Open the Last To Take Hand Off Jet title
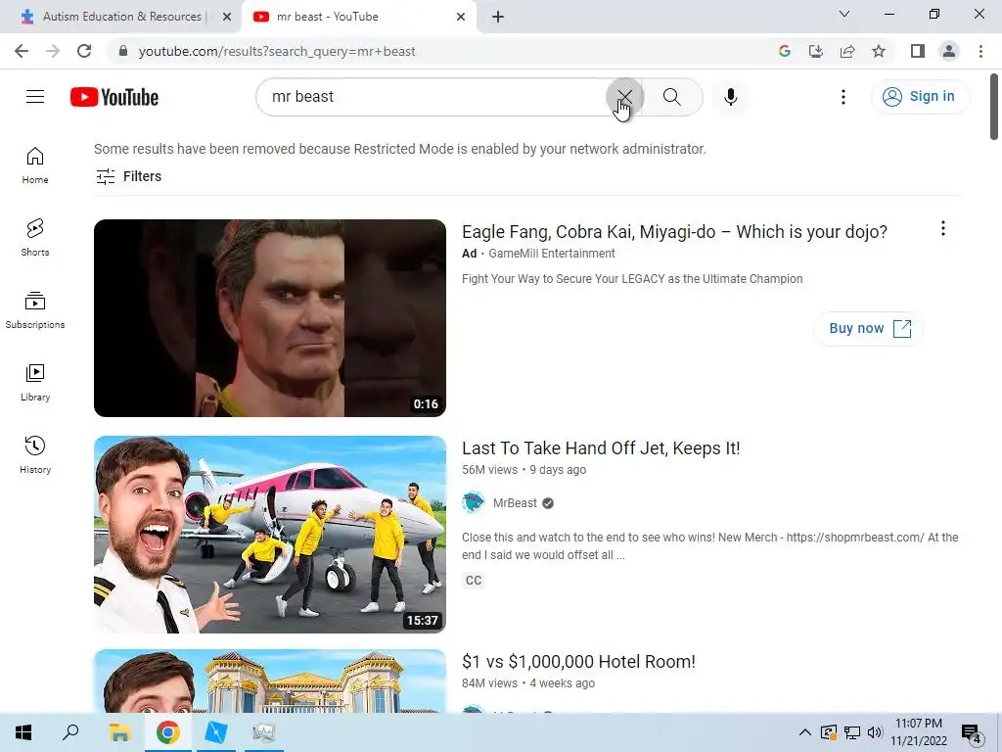Image resolution: width=1002 pixels, height=752 pixels. point(601,448)
